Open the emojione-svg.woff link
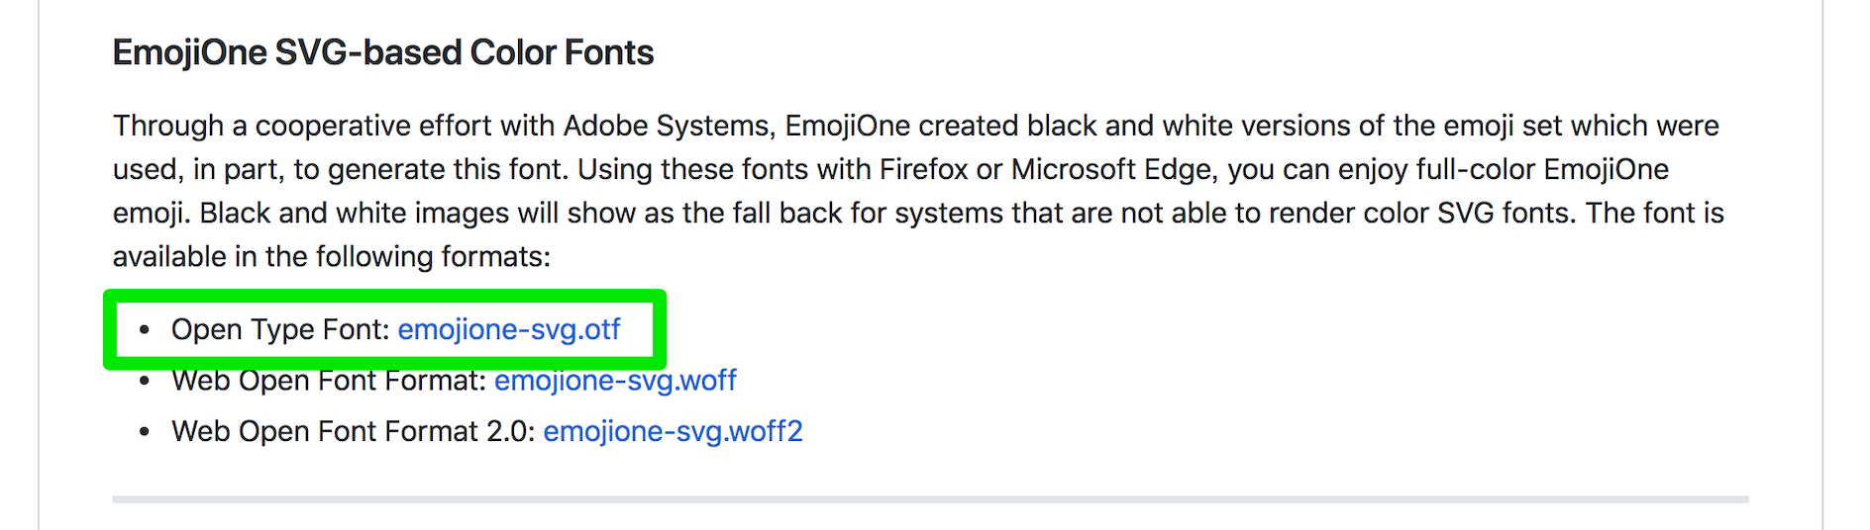1870x530 pixels. (615, 381)
